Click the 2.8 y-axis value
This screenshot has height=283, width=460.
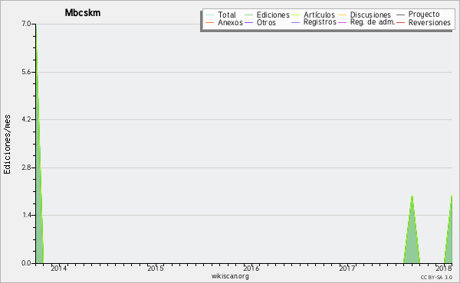click(26, 168)
